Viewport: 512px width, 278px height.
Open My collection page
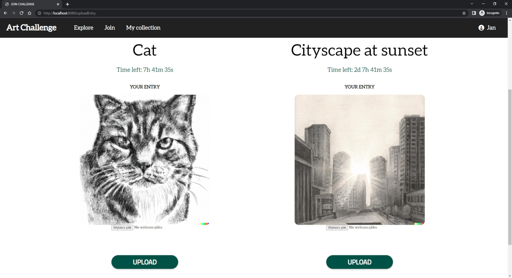[143, 28]
